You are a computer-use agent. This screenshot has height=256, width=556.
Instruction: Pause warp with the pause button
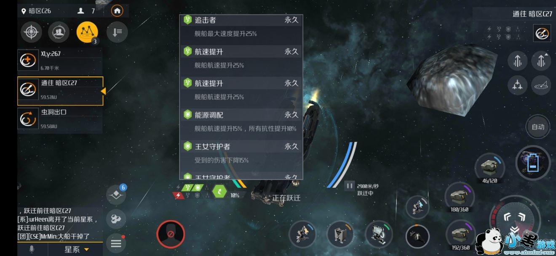tap(349, 185)
